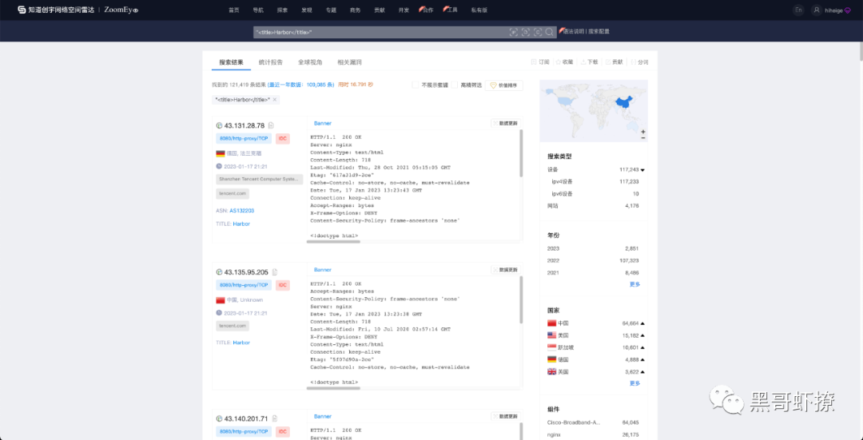Click the third scan-frame icon beside magnifier
863x440 pixels.
(x=538, y=32)
